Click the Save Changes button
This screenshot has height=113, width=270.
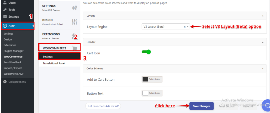tap(201, 106)
